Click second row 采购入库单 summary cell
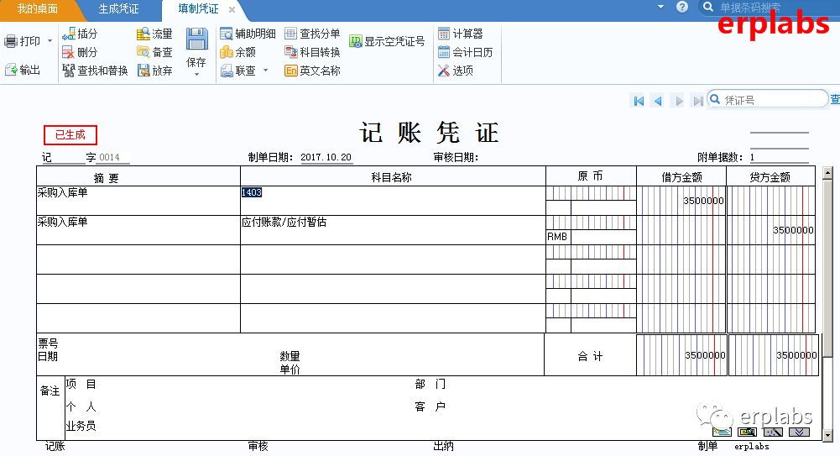 click(138, 230)
